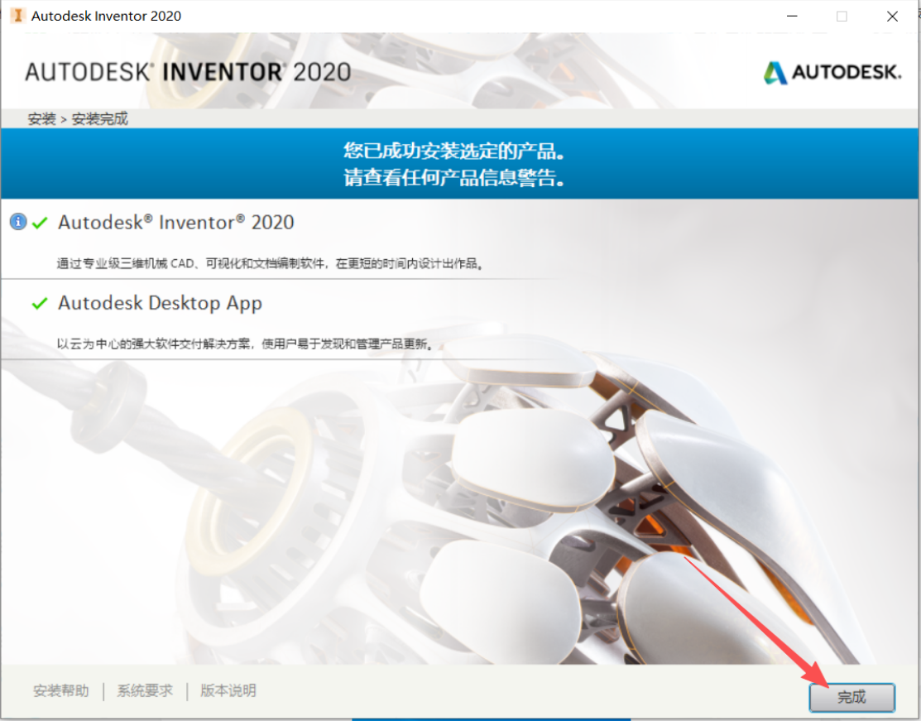Close the Autodesk Inventor 2020 installer window
Screen dimensions: 921x721
pyautogui.click(x=892, y=17)
